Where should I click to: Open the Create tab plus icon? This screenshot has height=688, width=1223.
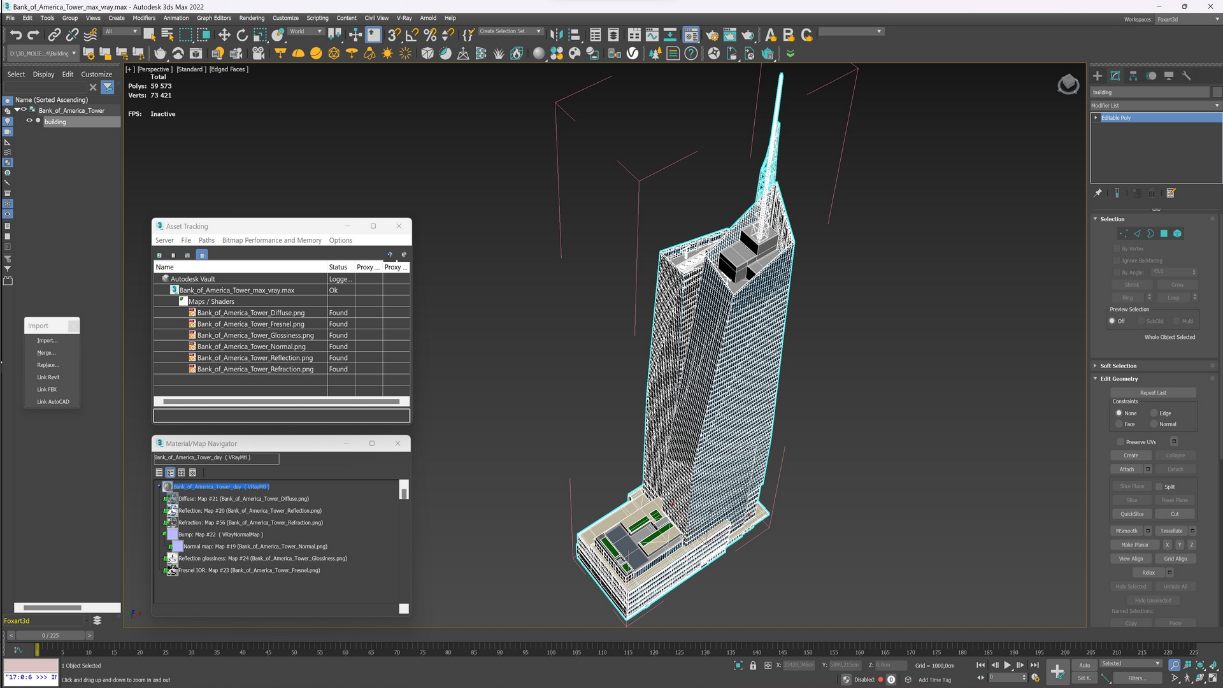1098,76
